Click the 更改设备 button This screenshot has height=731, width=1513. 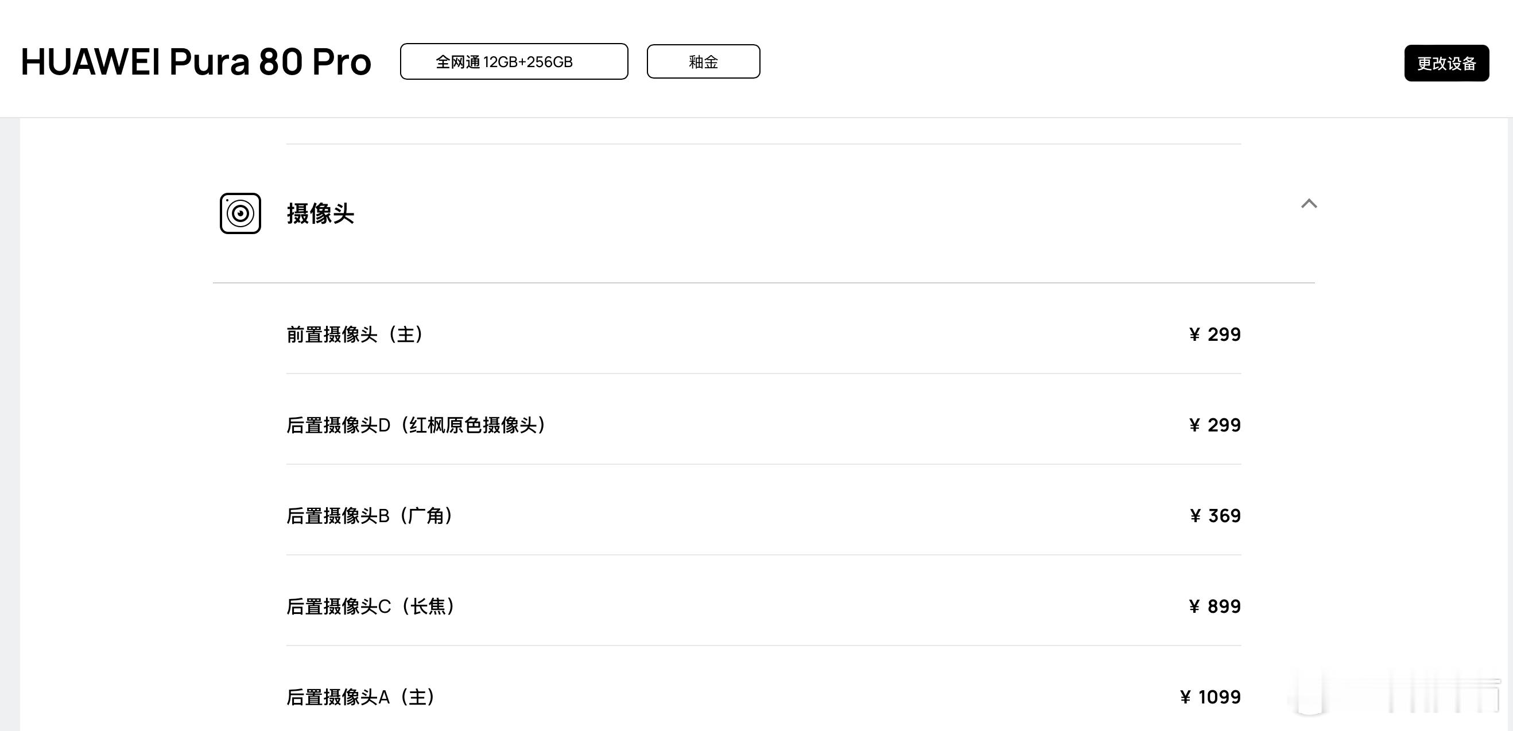pos(1446,63)
